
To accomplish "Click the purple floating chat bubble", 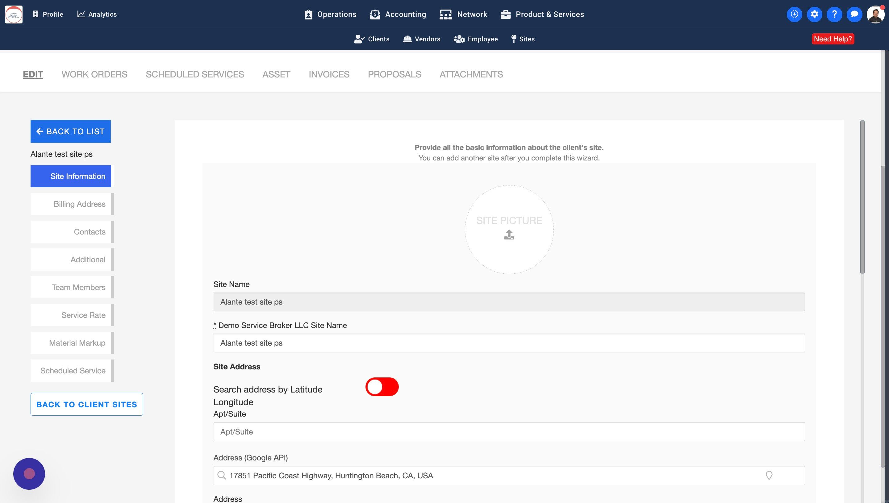I will point(29,474).
